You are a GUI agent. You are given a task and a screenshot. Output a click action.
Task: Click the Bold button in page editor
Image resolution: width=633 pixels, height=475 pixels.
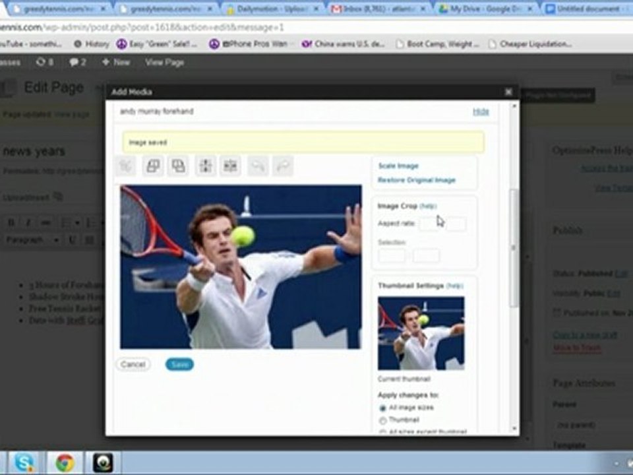pos(11,222)
